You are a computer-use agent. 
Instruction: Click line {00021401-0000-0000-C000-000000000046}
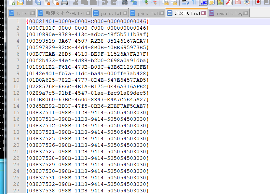(x=88, y=21)
